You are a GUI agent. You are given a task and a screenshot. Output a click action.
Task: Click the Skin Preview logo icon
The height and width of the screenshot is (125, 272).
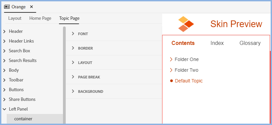(186, 24)
